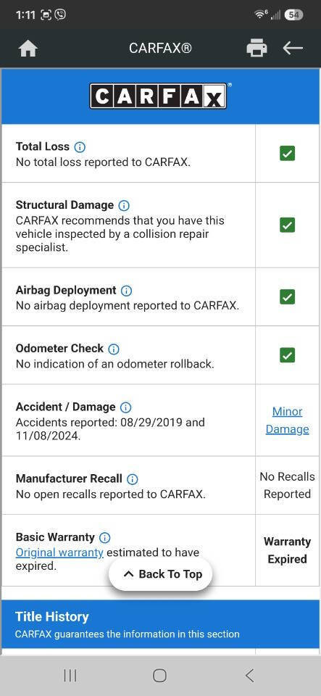Tap the home icon in header
The image size is (321, 696).
(28, 49)
